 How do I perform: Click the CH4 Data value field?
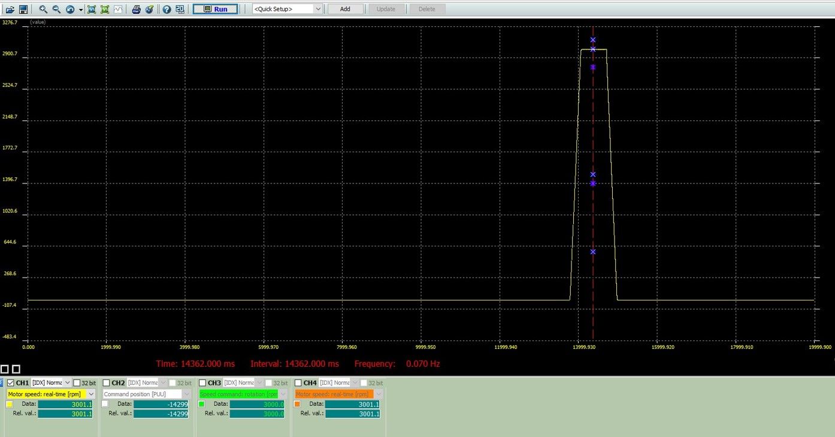tap(353, 404)
